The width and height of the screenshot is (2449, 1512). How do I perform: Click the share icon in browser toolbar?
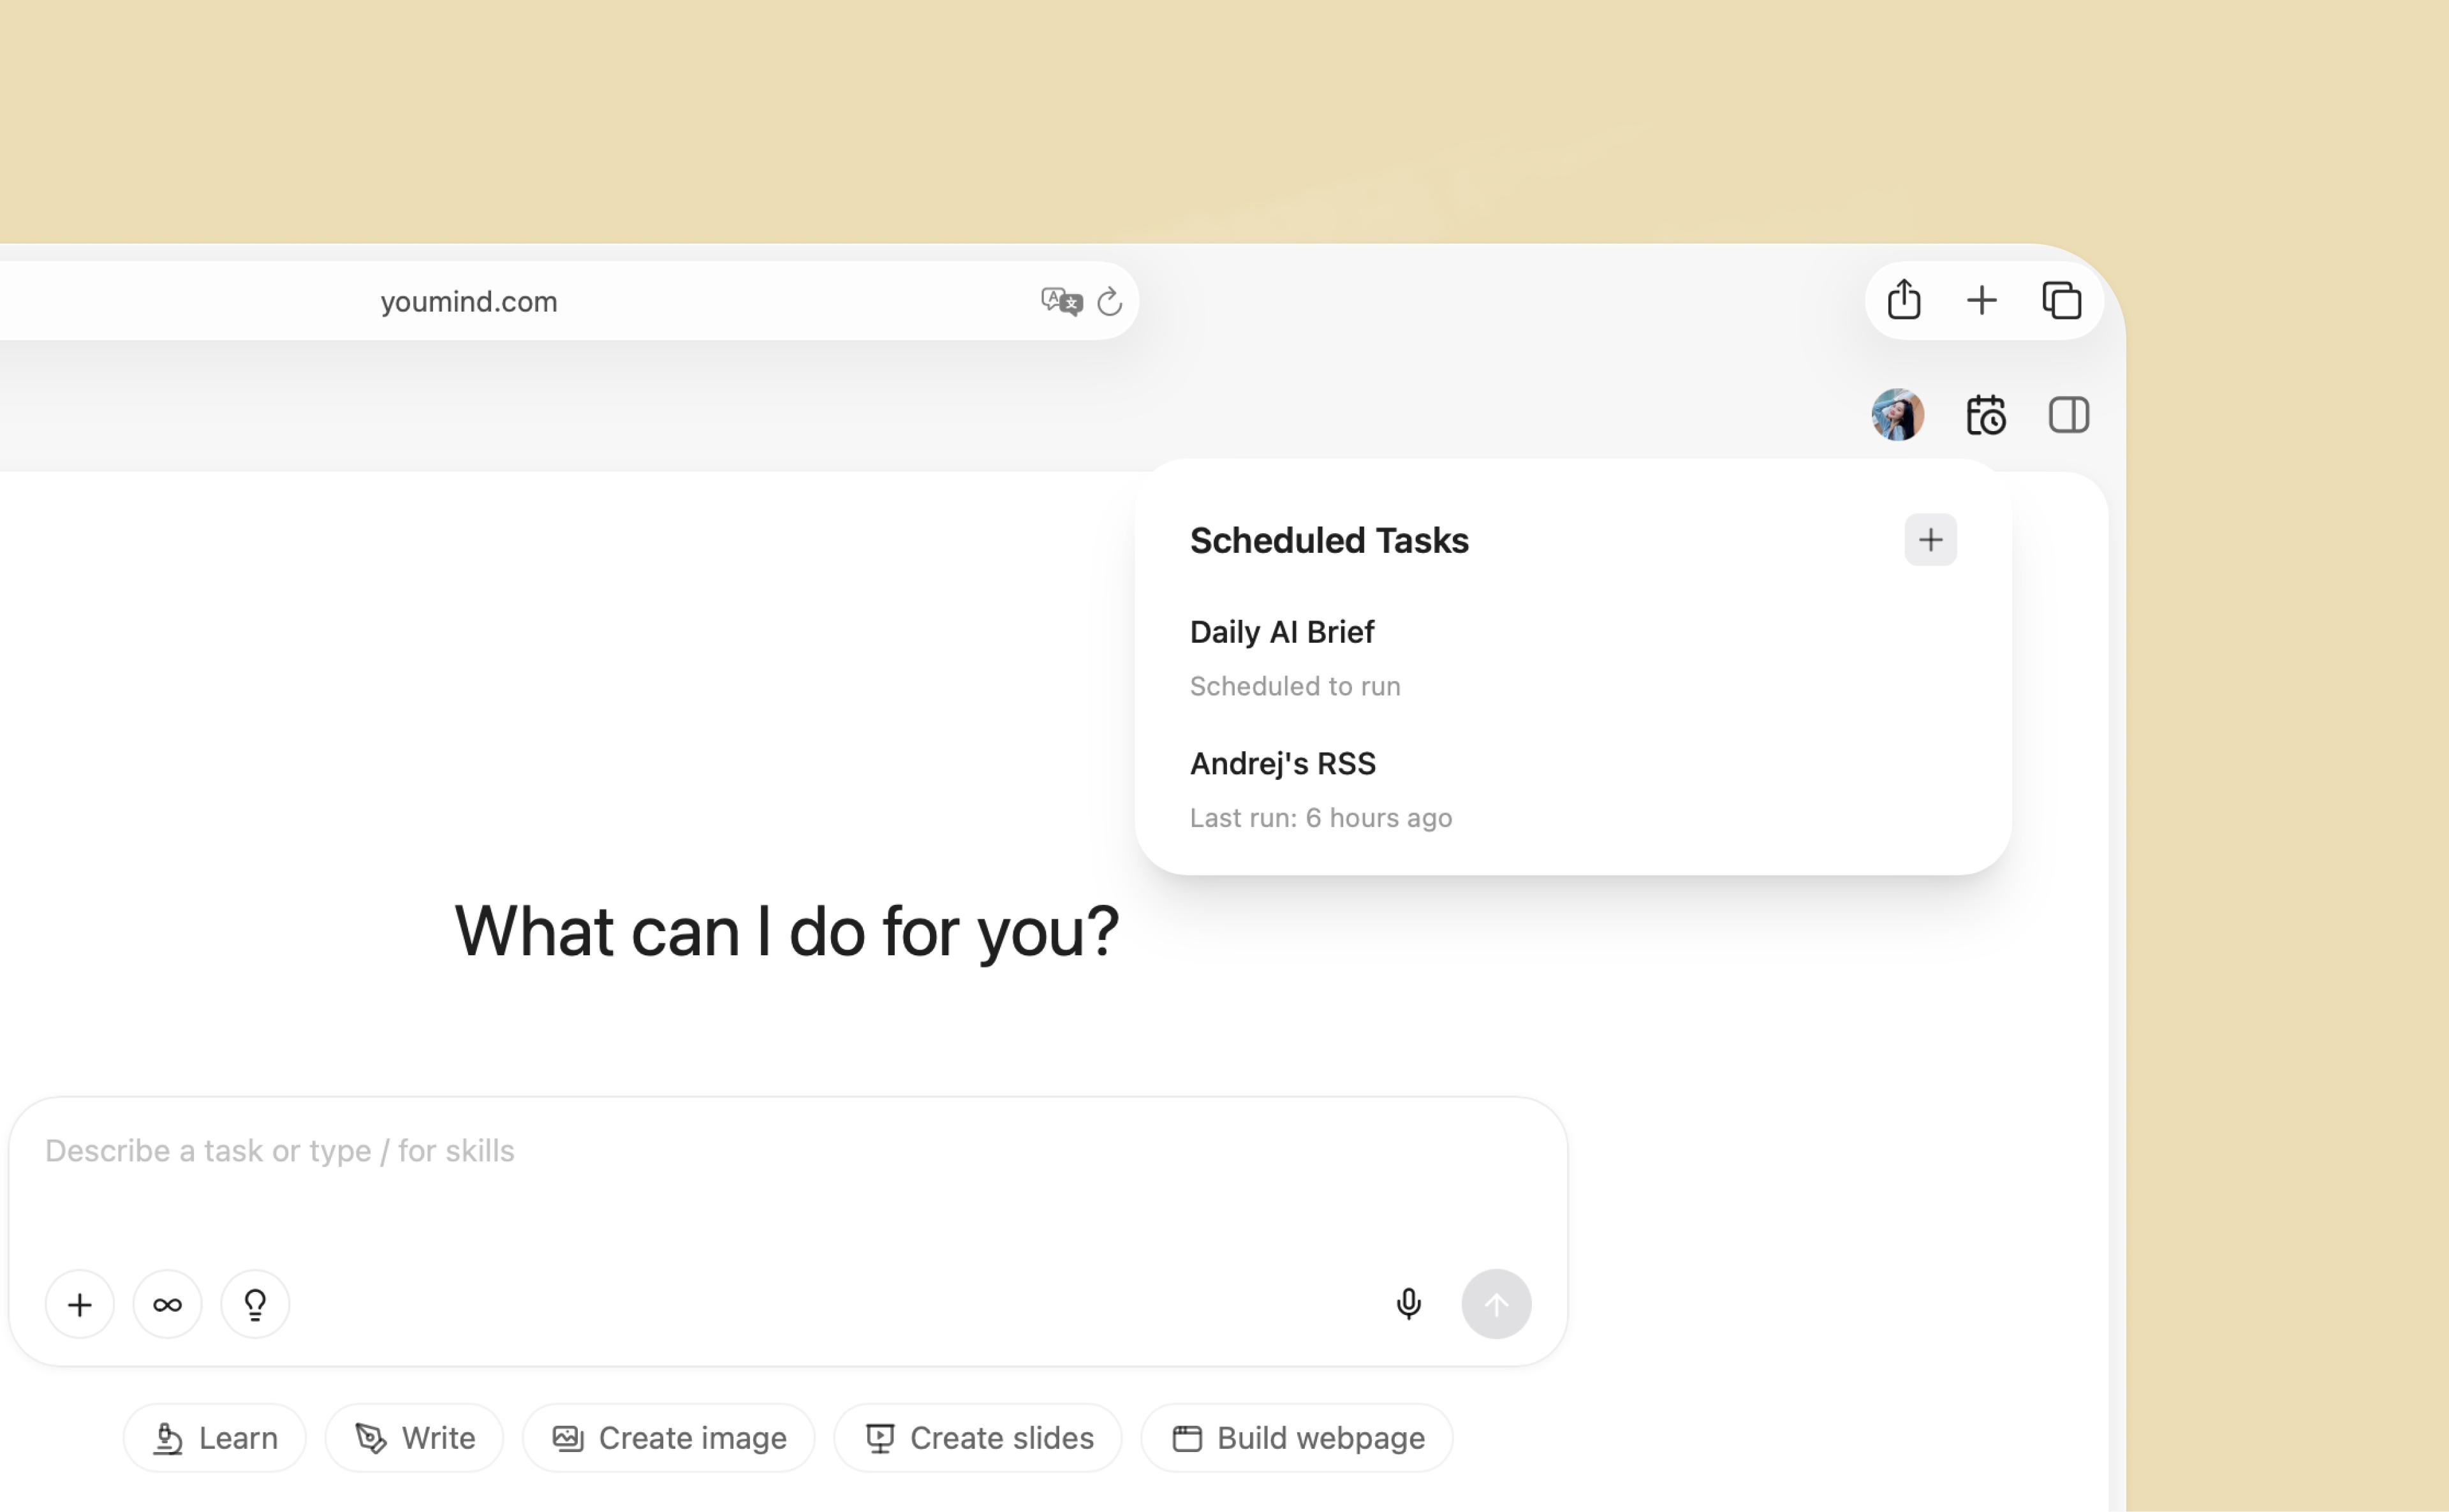coord(1903,300)
